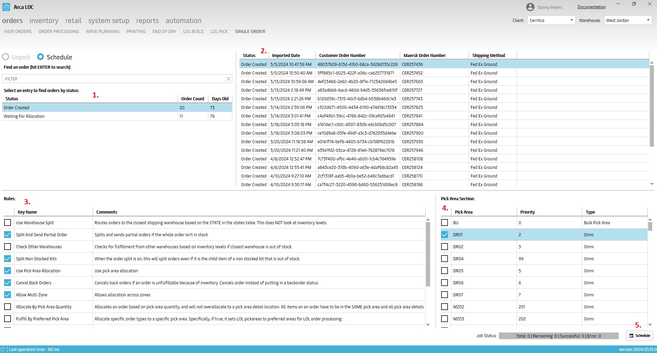
Task: Uncheck the DR01 pick area box
Action: [445, 235]
